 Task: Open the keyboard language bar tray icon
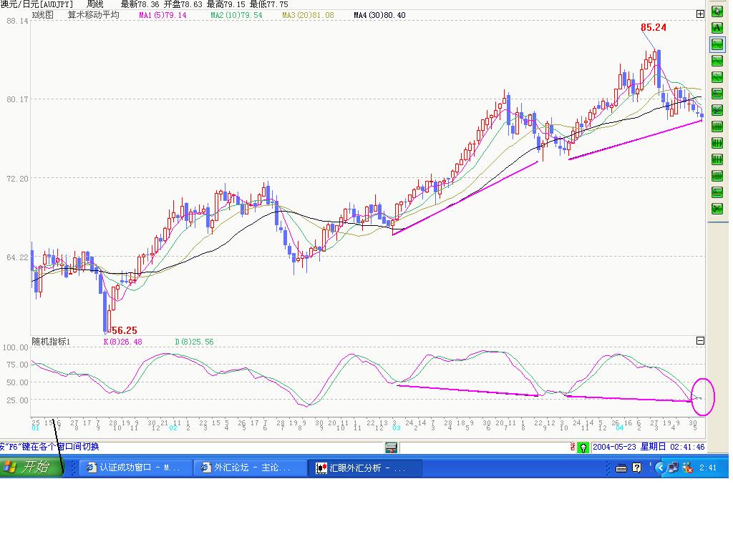coord(621,468)
